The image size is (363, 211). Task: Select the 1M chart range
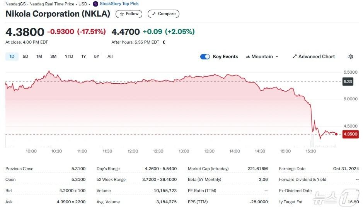[x=39, y=57]
